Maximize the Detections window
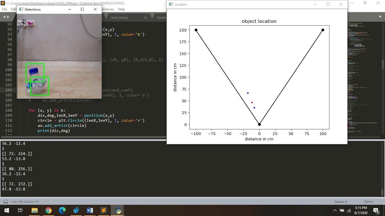385x216 pixels. [x=82, y=9]
